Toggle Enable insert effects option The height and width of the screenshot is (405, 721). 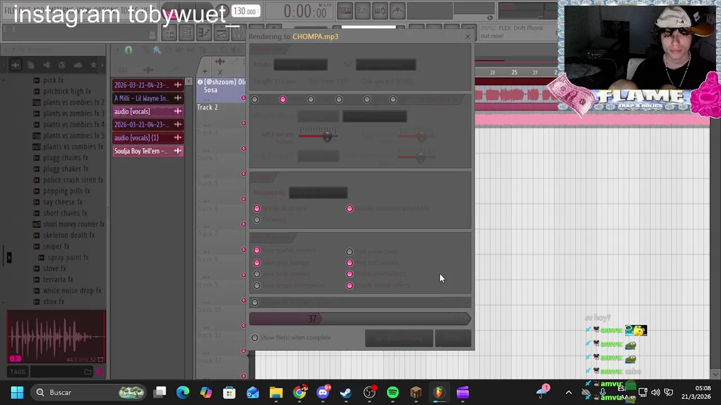[x=350, y=274]
